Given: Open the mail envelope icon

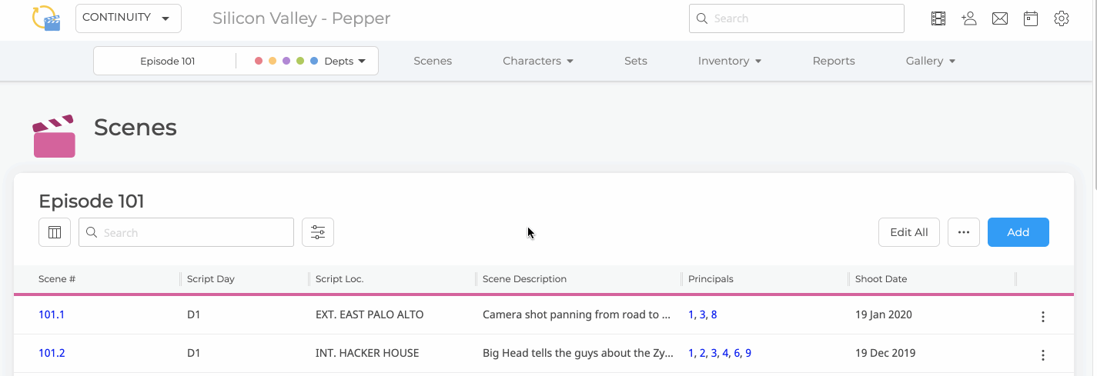Looking at the screenshot, I should click(x=1000, y=18).
